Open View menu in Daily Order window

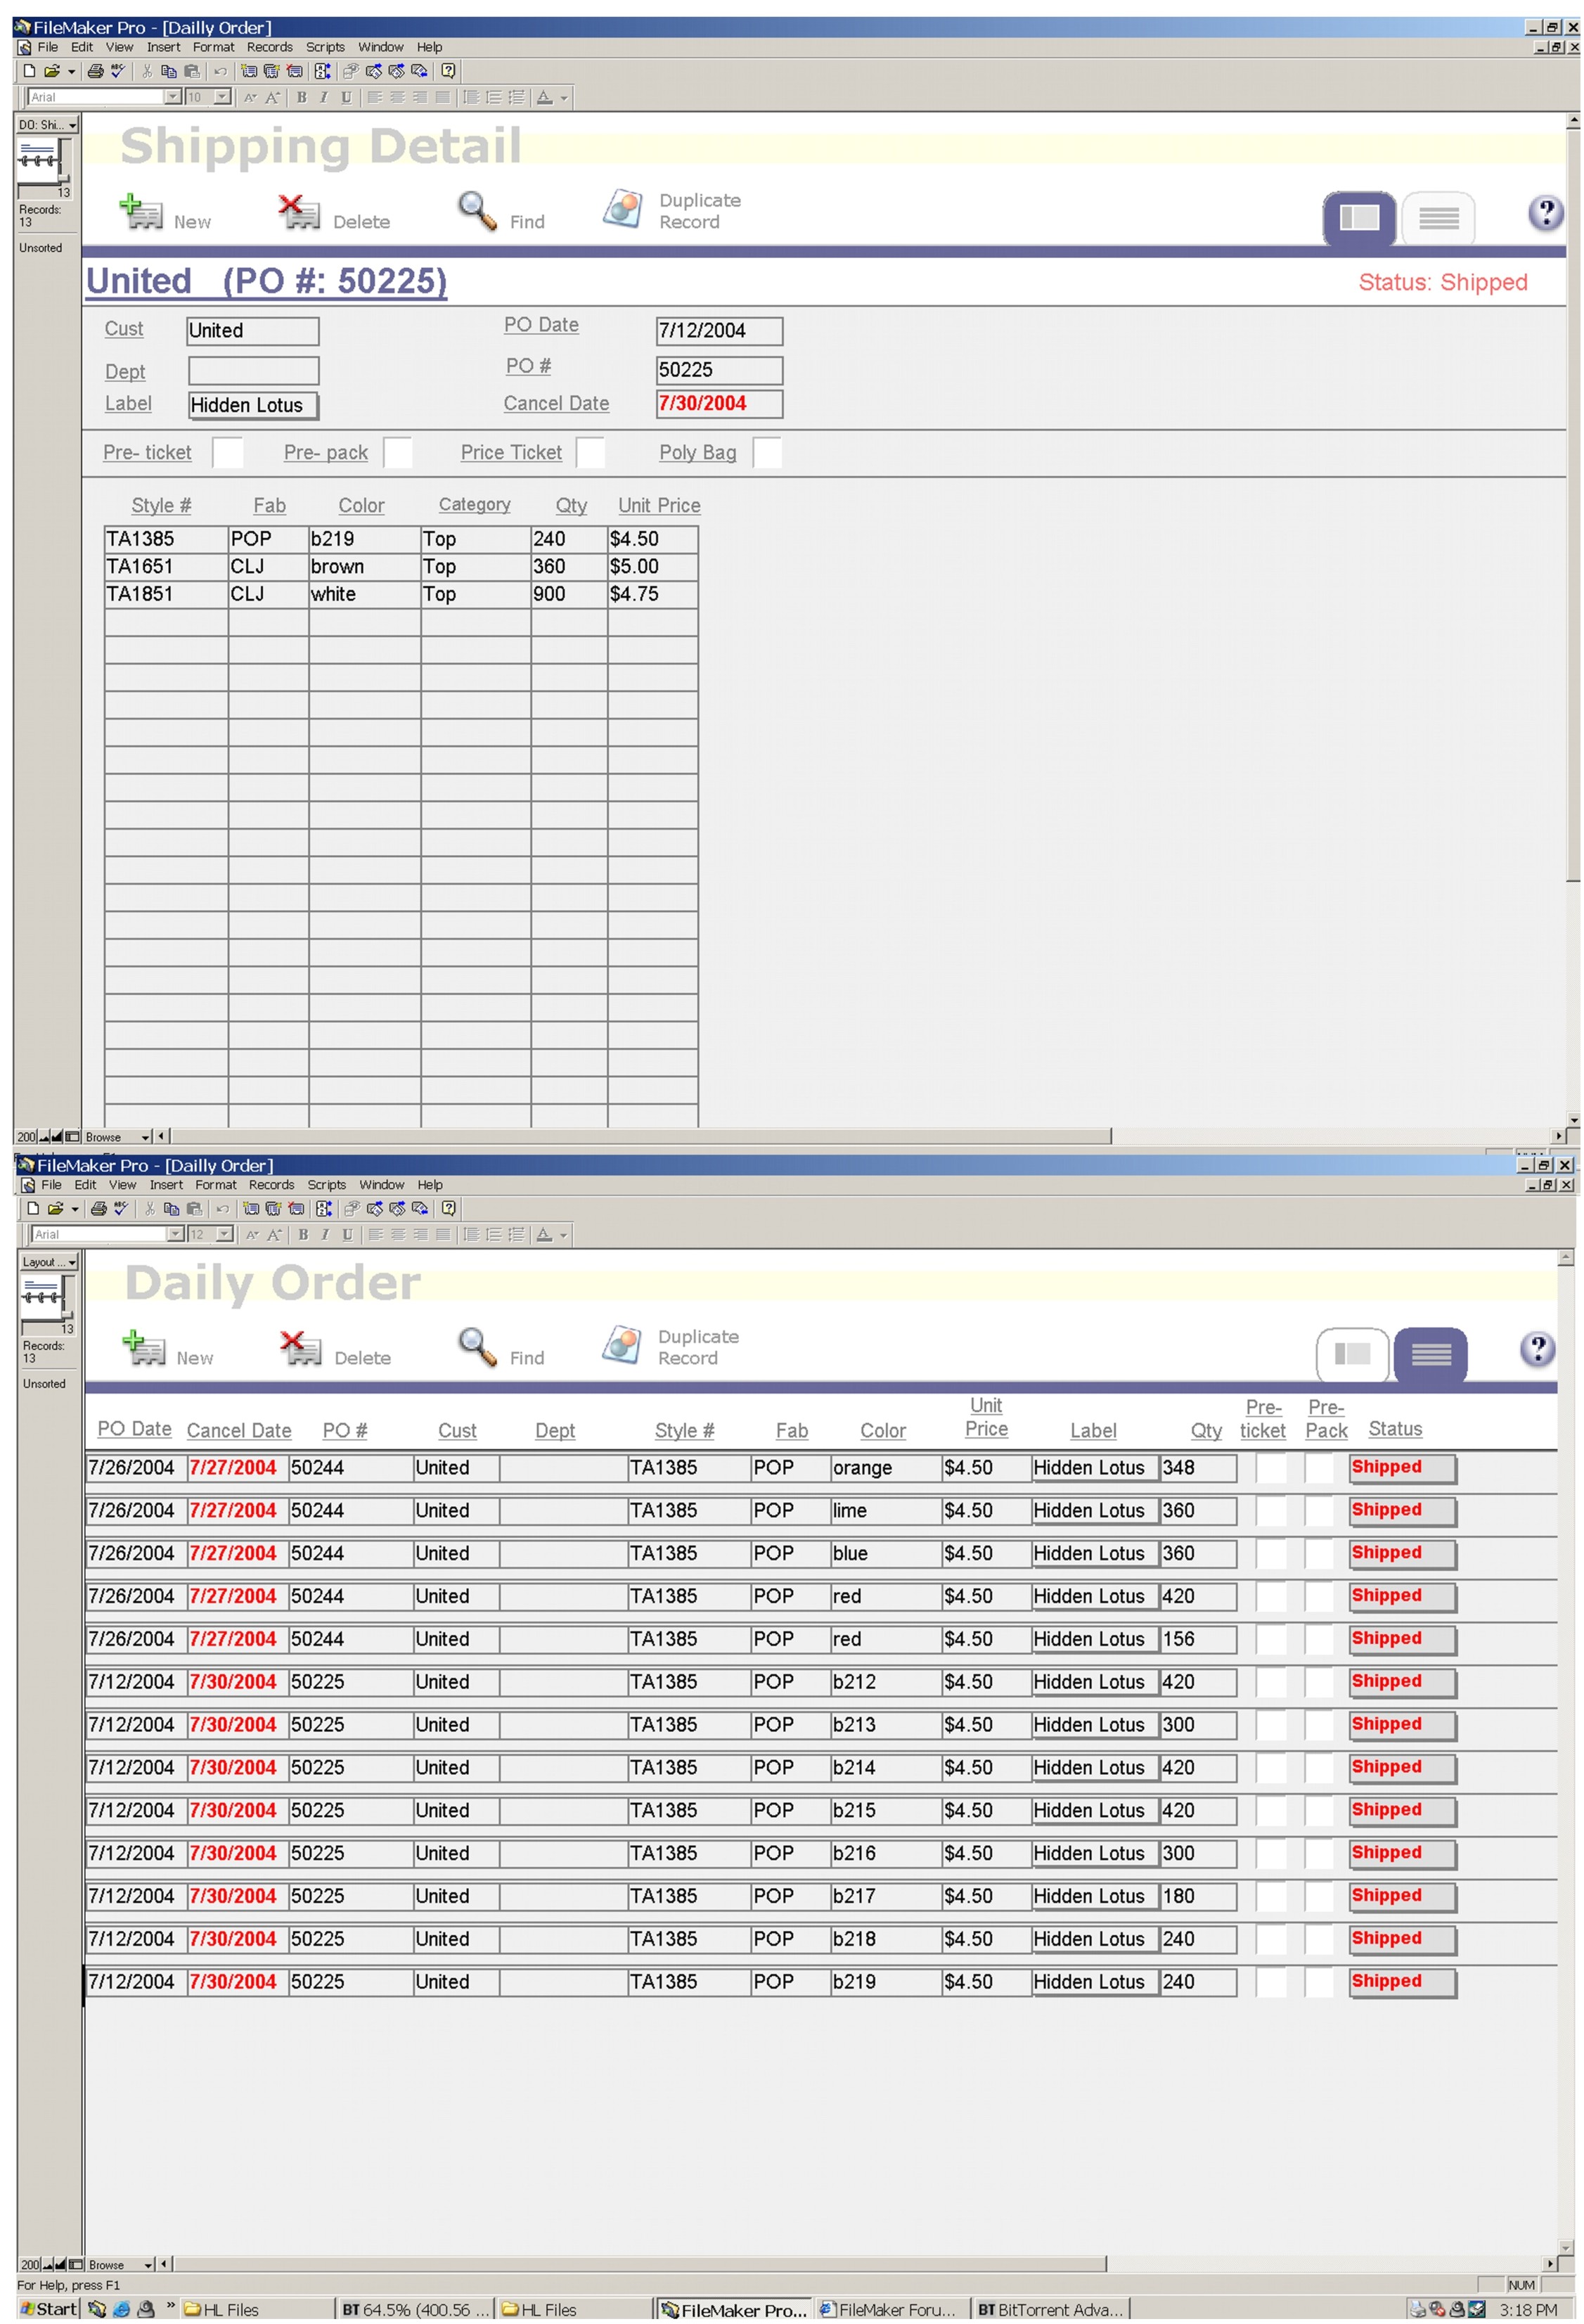click(x=122, y=1185)
